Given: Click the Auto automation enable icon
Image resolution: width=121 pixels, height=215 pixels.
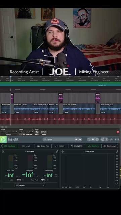Looking at the screenshot, I should (37, 132).
